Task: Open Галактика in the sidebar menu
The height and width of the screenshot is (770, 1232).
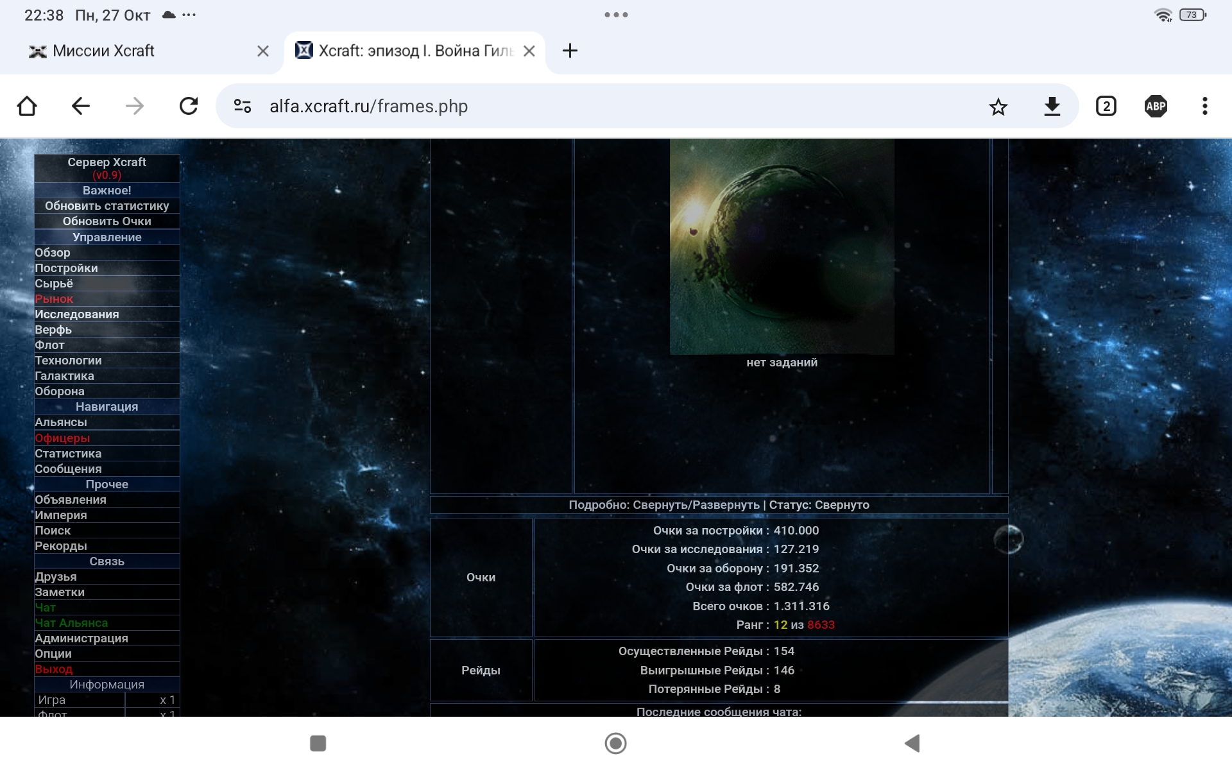Action: point(64,376)
